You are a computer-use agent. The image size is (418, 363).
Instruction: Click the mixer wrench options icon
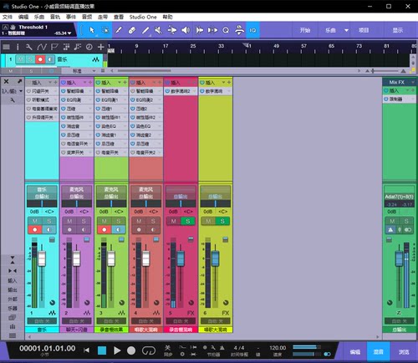point(13,100)
